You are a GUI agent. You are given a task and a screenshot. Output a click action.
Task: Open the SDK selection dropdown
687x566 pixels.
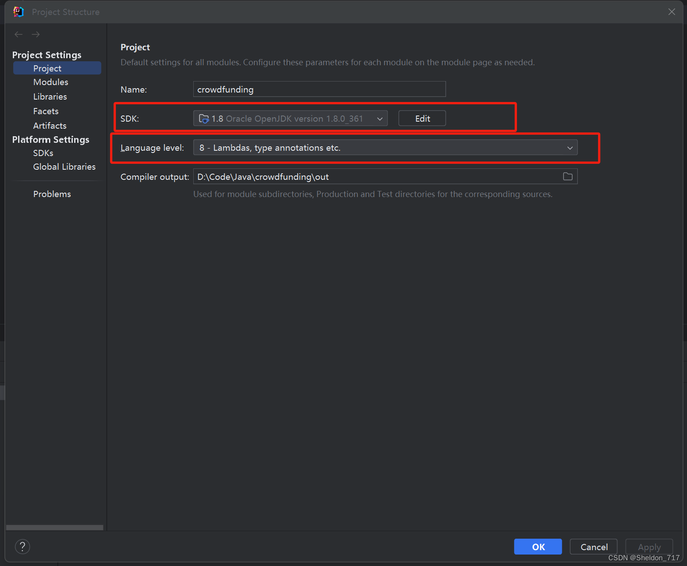click(x=379, y=118)
